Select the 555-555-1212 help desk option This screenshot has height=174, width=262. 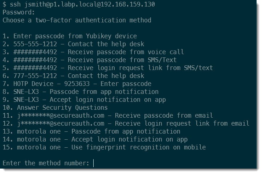pos(73,44)
